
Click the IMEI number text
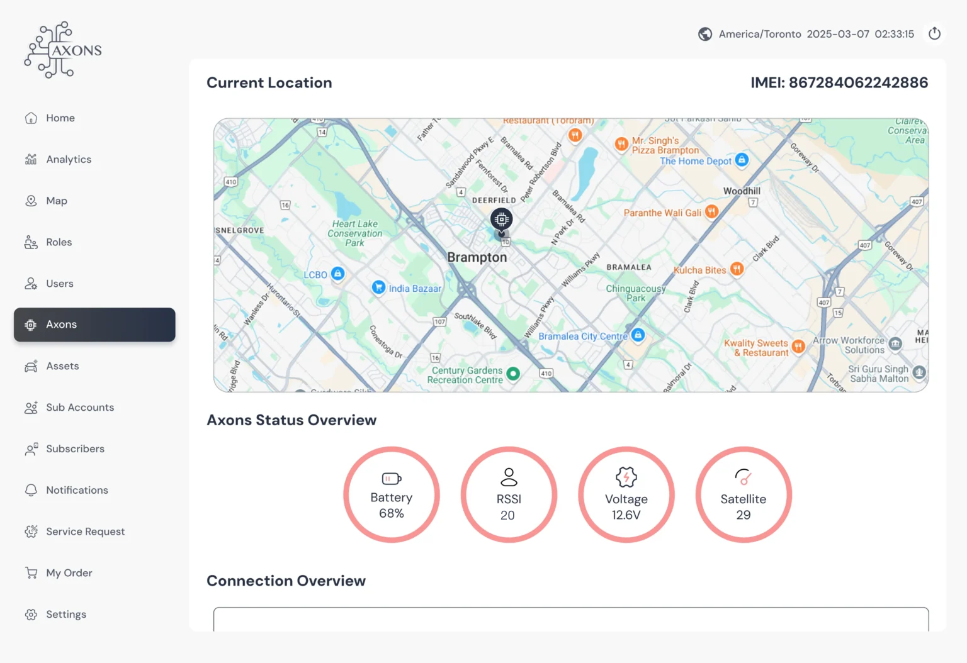tap(839, 83)
